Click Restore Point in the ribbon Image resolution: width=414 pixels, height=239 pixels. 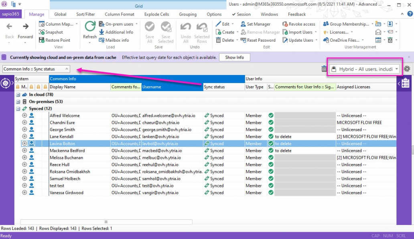coord(55,40)
